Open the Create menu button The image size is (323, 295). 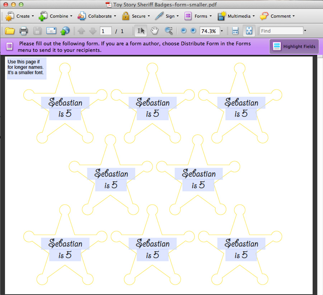point(20,16)
